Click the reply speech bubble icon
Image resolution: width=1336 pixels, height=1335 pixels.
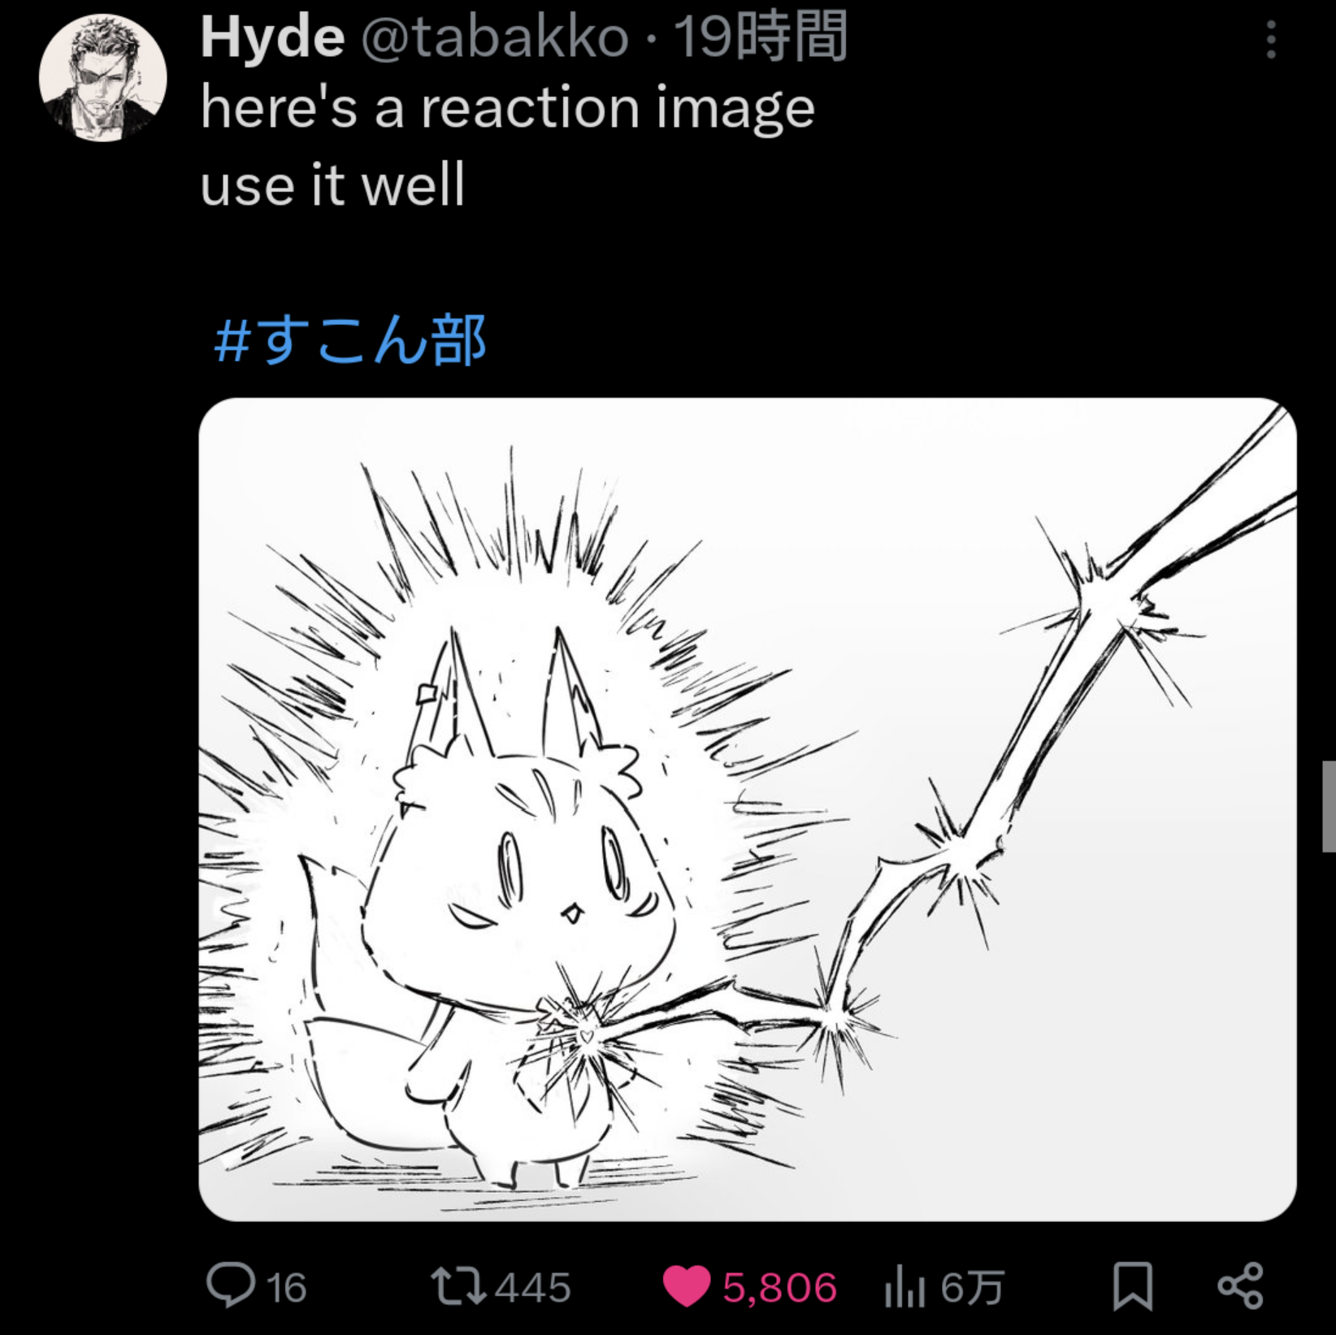231,1285
